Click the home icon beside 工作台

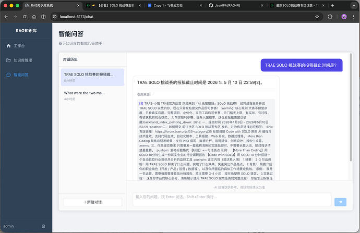pyautogui.click(x=8, y=46)
